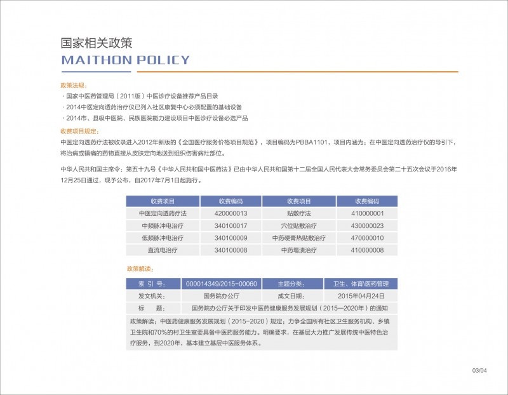Click the date 2015年04月24日 cell
Screen dimensions: 508x395
(361, 296)
